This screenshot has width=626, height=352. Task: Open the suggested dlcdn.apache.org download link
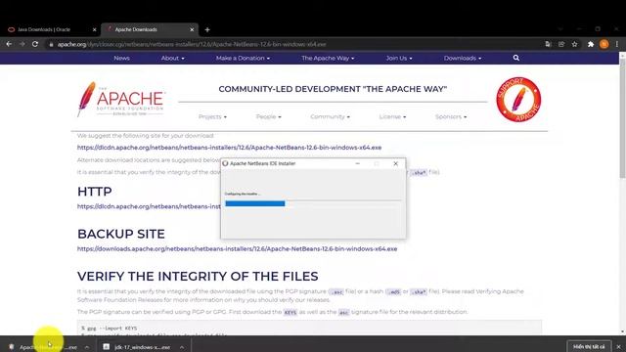click(229, 148)
